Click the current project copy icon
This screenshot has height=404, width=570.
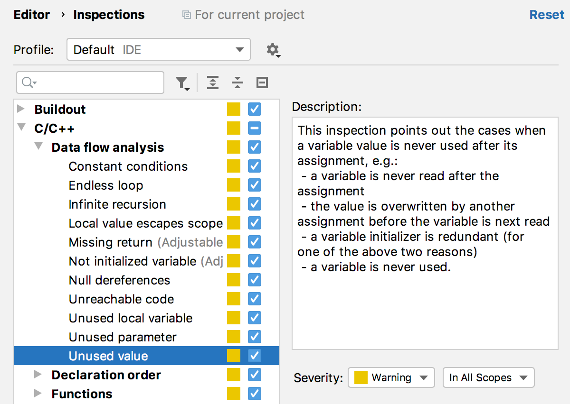(187, 15)
